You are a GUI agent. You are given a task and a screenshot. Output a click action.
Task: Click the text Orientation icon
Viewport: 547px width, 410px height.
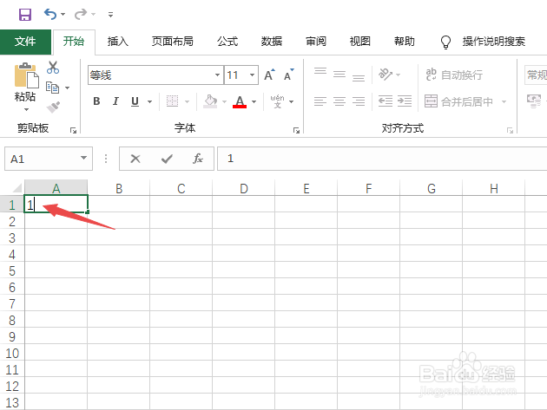pos(386,74)
